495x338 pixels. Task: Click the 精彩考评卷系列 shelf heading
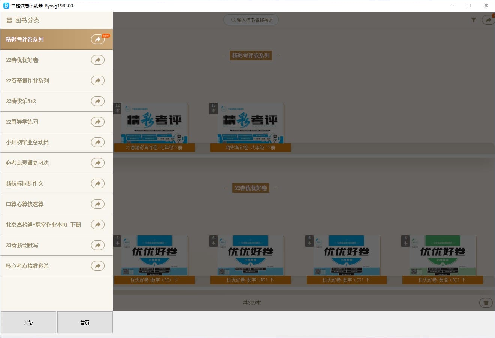[251, 55]
